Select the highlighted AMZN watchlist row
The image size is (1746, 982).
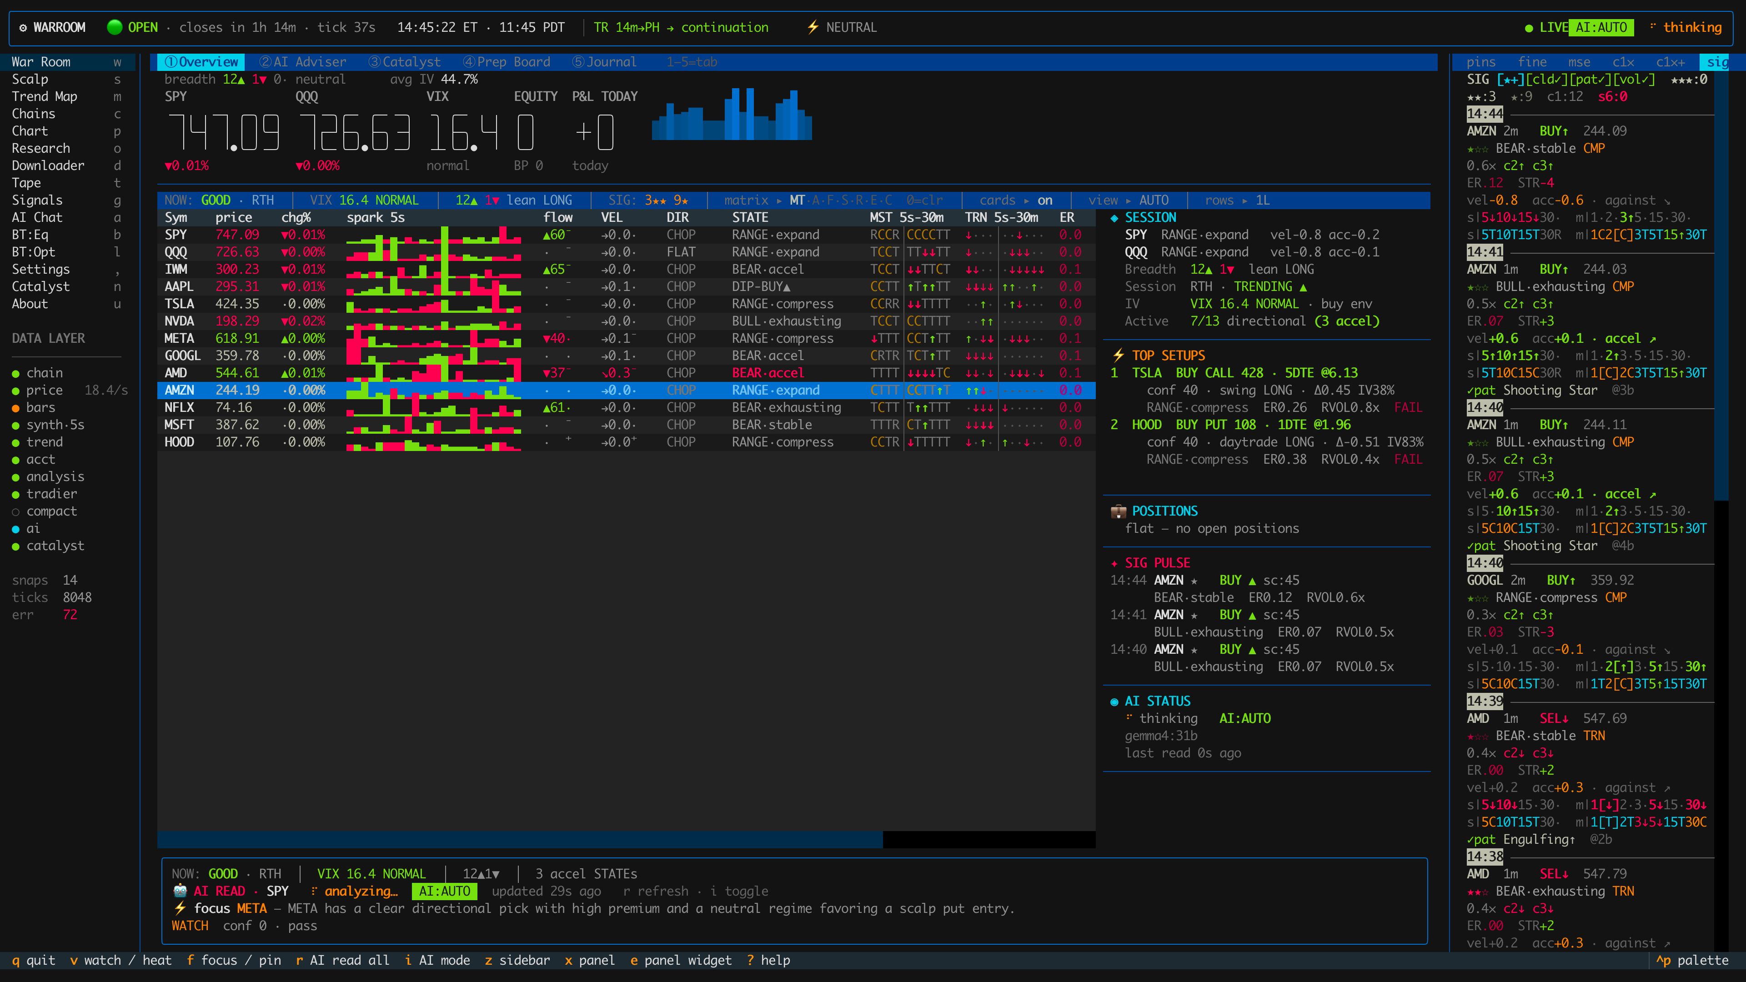tap(626, 391)
